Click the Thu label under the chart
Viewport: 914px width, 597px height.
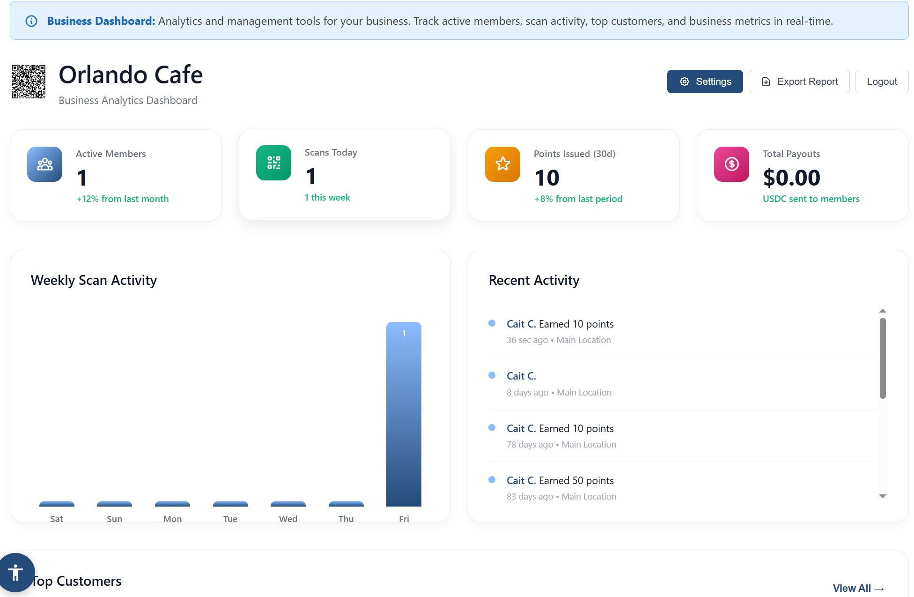346,519
